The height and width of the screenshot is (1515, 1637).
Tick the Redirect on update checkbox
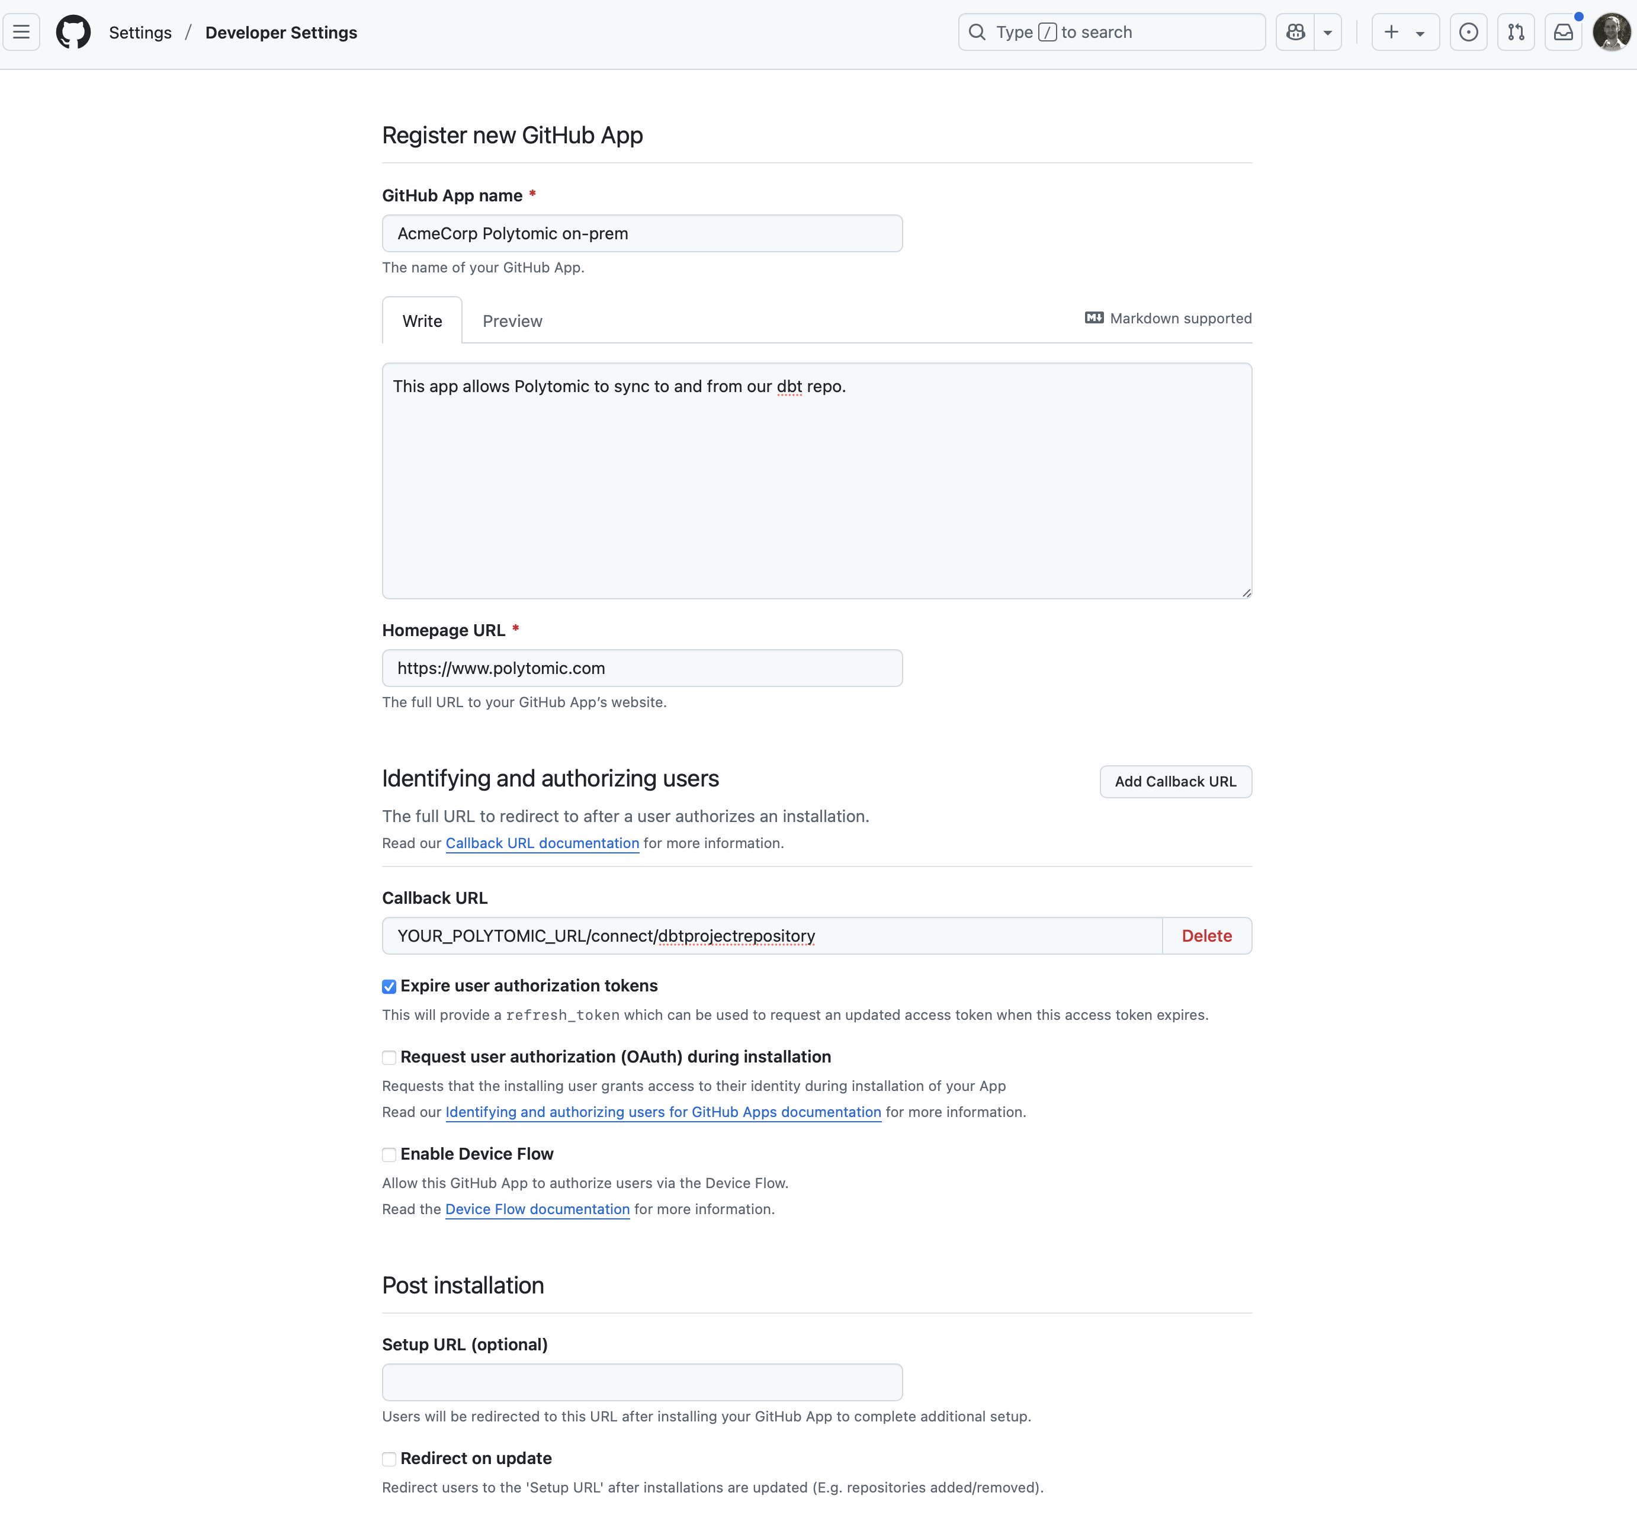(389, 1459)
